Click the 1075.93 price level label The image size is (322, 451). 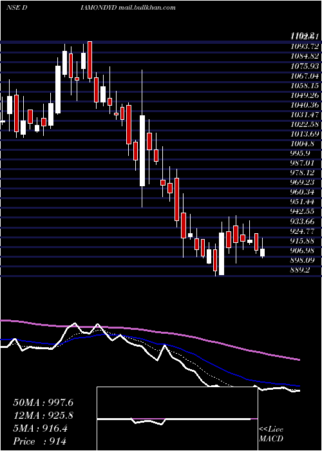(305, 66)
